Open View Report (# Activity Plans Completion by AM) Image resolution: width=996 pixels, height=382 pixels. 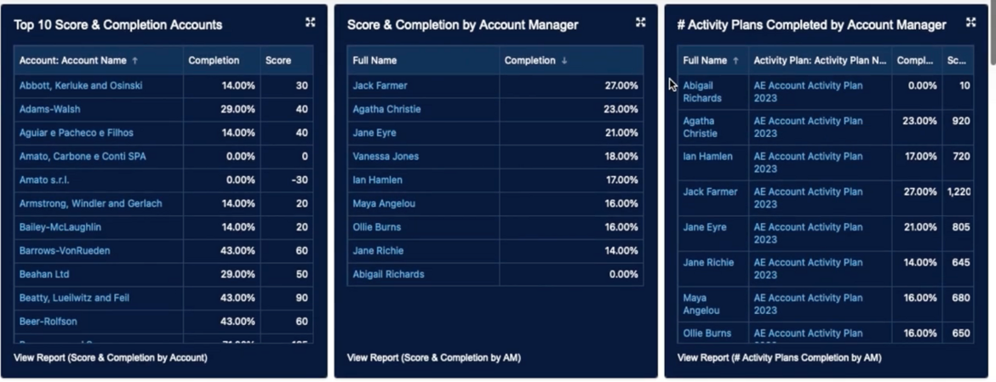779,357
